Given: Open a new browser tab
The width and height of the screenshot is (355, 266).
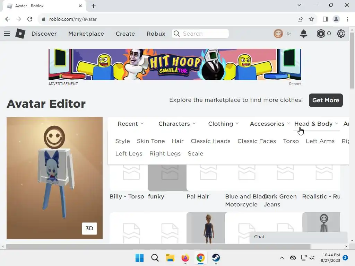Looking at the screenshot, I should 94,6.
